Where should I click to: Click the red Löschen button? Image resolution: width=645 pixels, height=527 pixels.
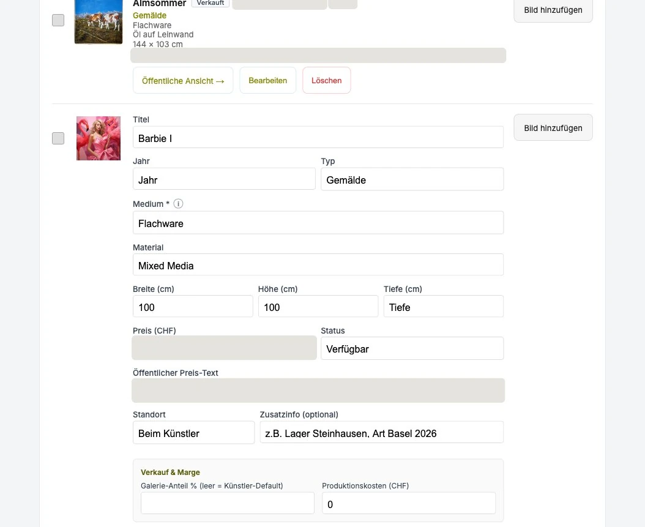[x=327, y=81]
